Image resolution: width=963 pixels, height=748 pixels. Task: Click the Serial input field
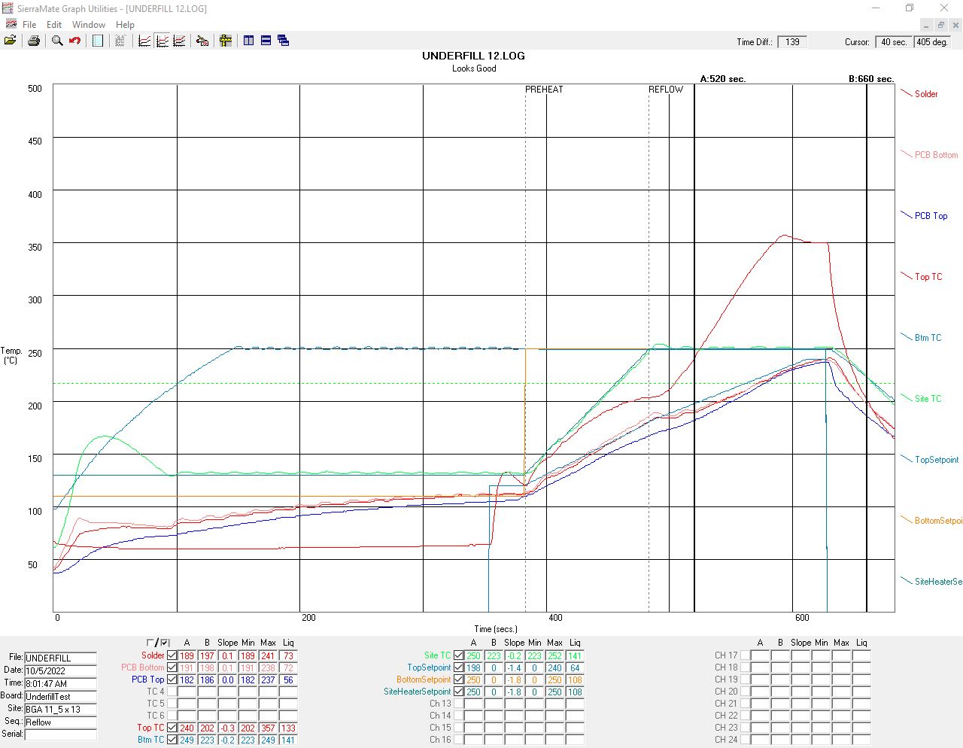pos(60,734)
